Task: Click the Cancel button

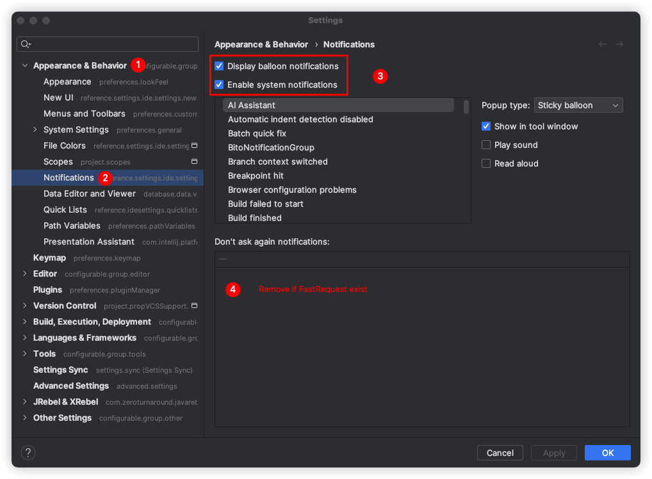Action: coord(500,453)
